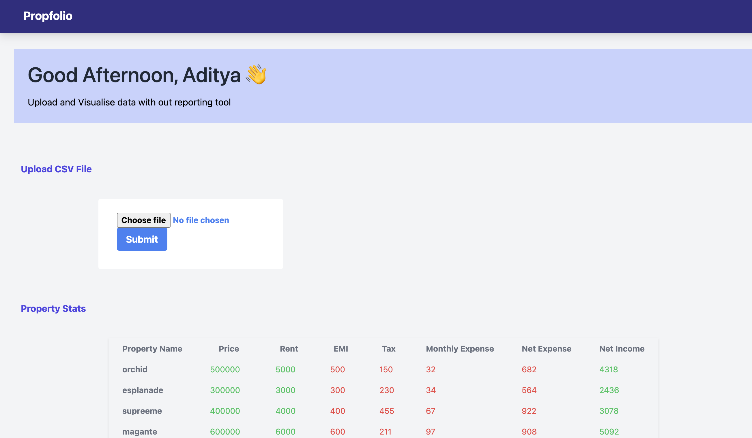752x438 pixels.
Task: Click the 'Good Afternoon, Aditya' greeting
Action: click(134, 75)
